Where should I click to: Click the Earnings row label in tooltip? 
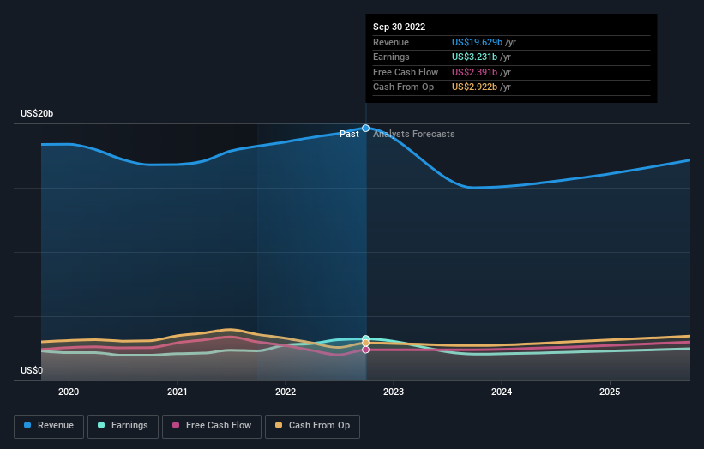coord(391,57)
